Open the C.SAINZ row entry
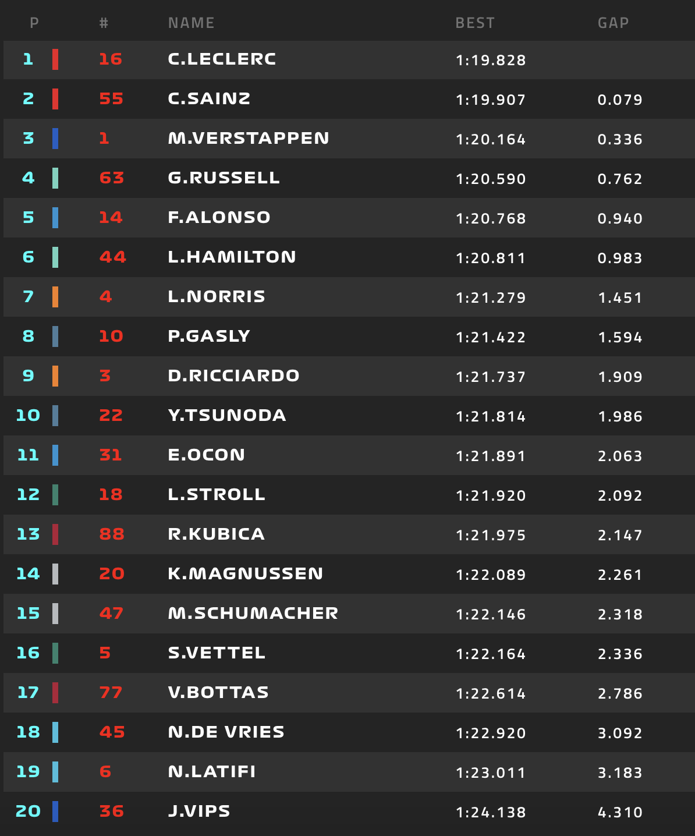This screenshot has height=836, width=695. tap(349, 99)
